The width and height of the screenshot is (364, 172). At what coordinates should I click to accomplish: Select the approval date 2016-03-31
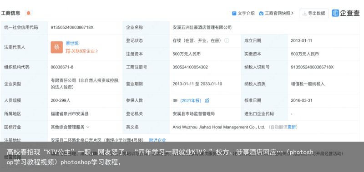(301, 100)
